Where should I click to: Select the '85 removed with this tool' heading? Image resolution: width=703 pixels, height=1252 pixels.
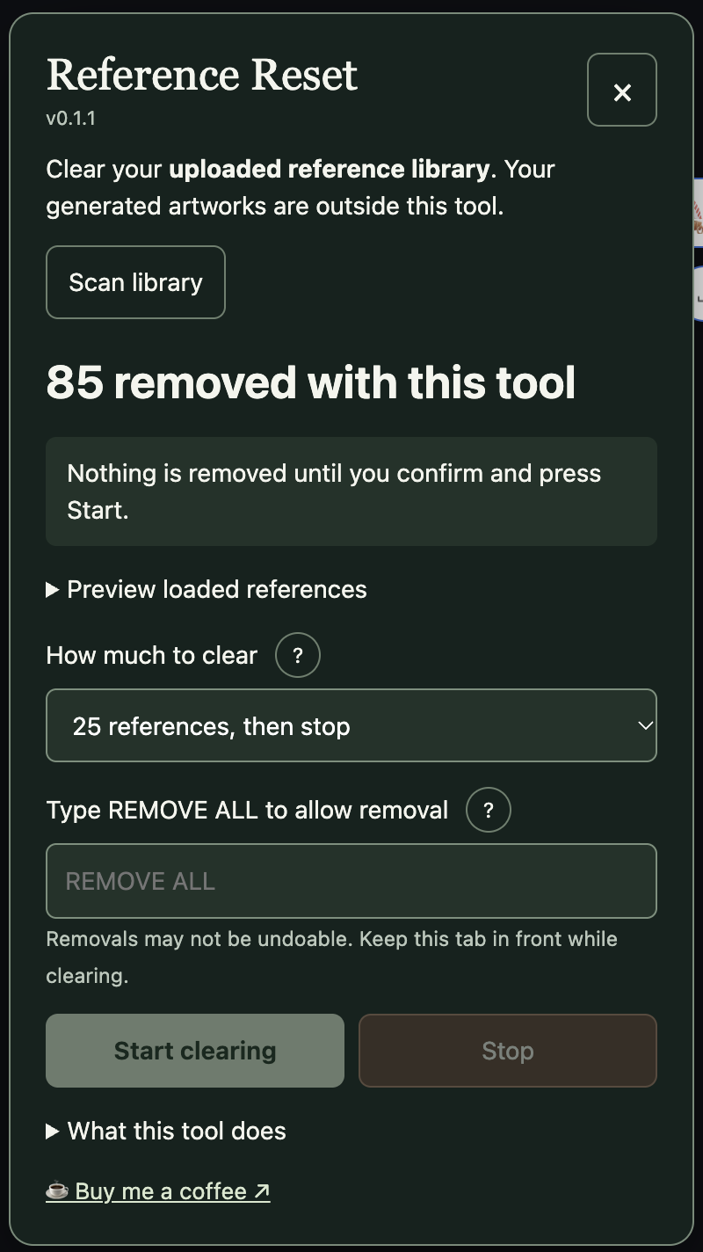pyautogui.click(x=311, y=382)
